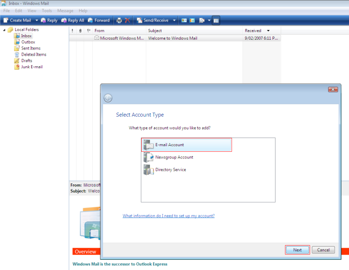Click the Next button
Image resolution: width=349 pixels, height=270 pixels.
coord(297,250)
